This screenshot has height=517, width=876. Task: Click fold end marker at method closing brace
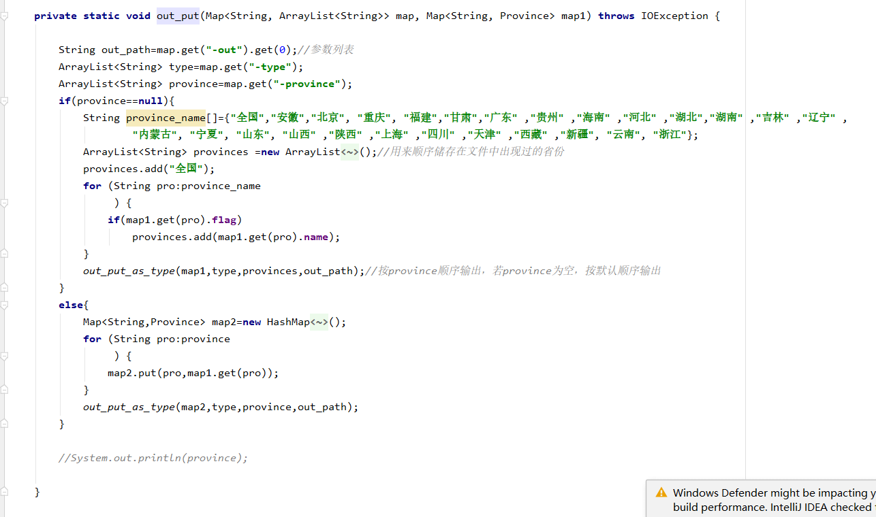coord(4,492)
